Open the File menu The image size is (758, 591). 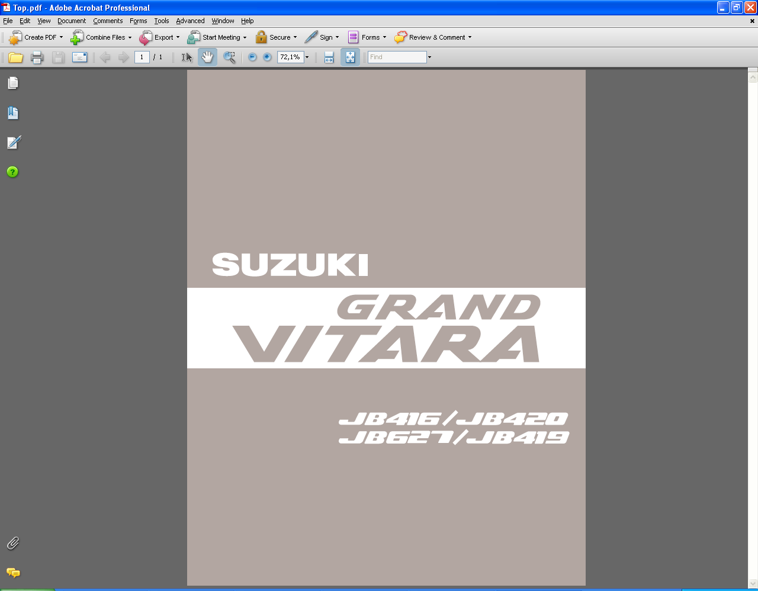point(8,21)
